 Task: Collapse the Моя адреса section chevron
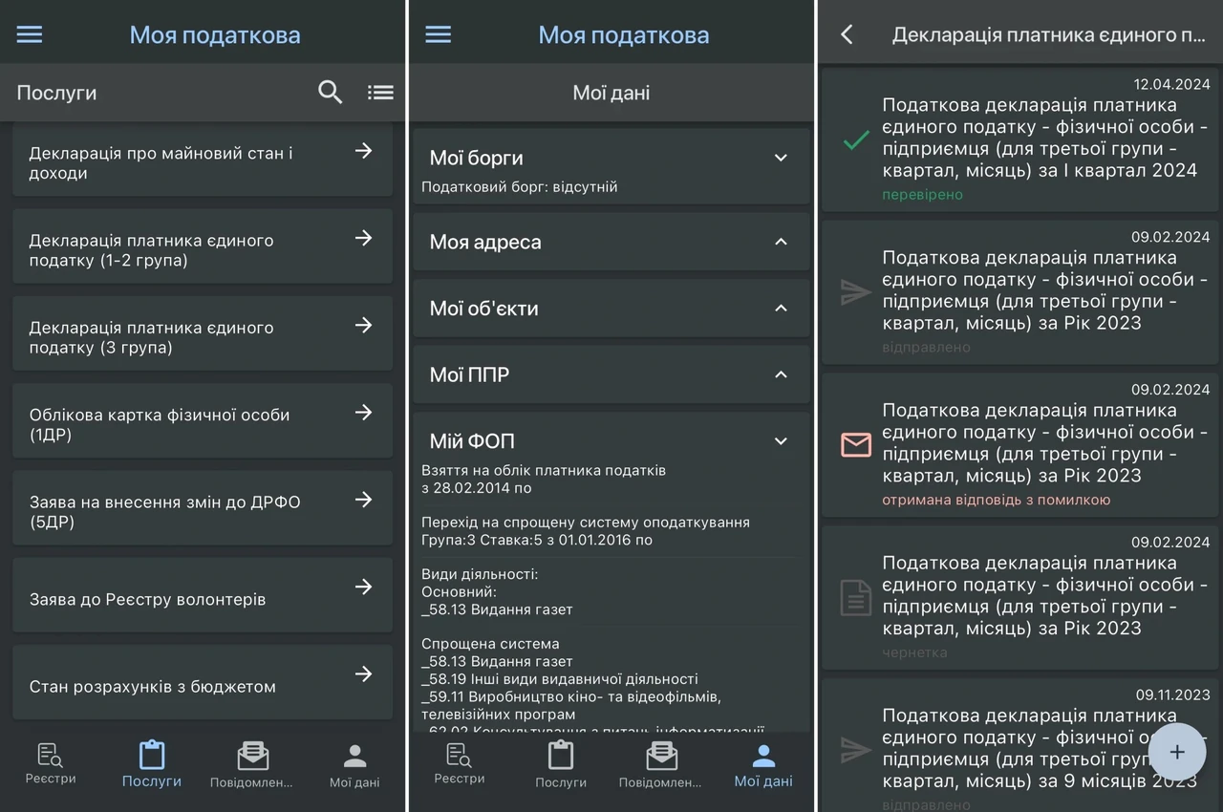click(x=781, y=242)
